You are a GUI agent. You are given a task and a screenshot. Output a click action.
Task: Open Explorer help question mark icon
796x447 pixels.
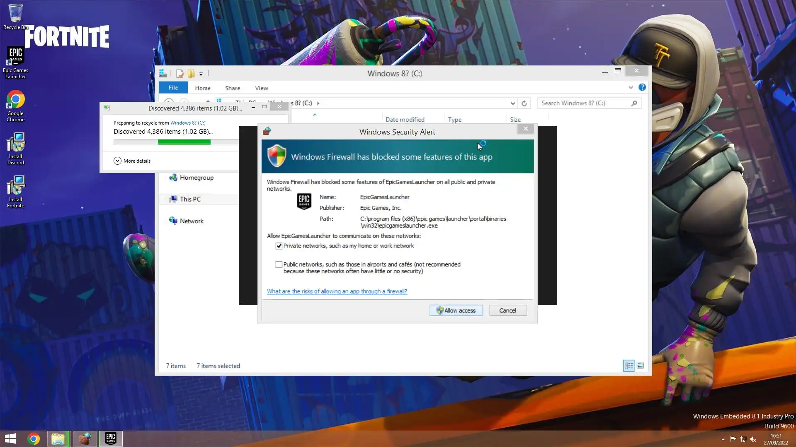[x=642, y=87]
